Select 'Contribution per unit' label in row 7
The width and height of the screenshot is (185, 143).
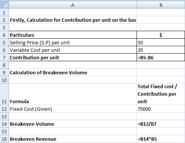click(x=73, y=57)
